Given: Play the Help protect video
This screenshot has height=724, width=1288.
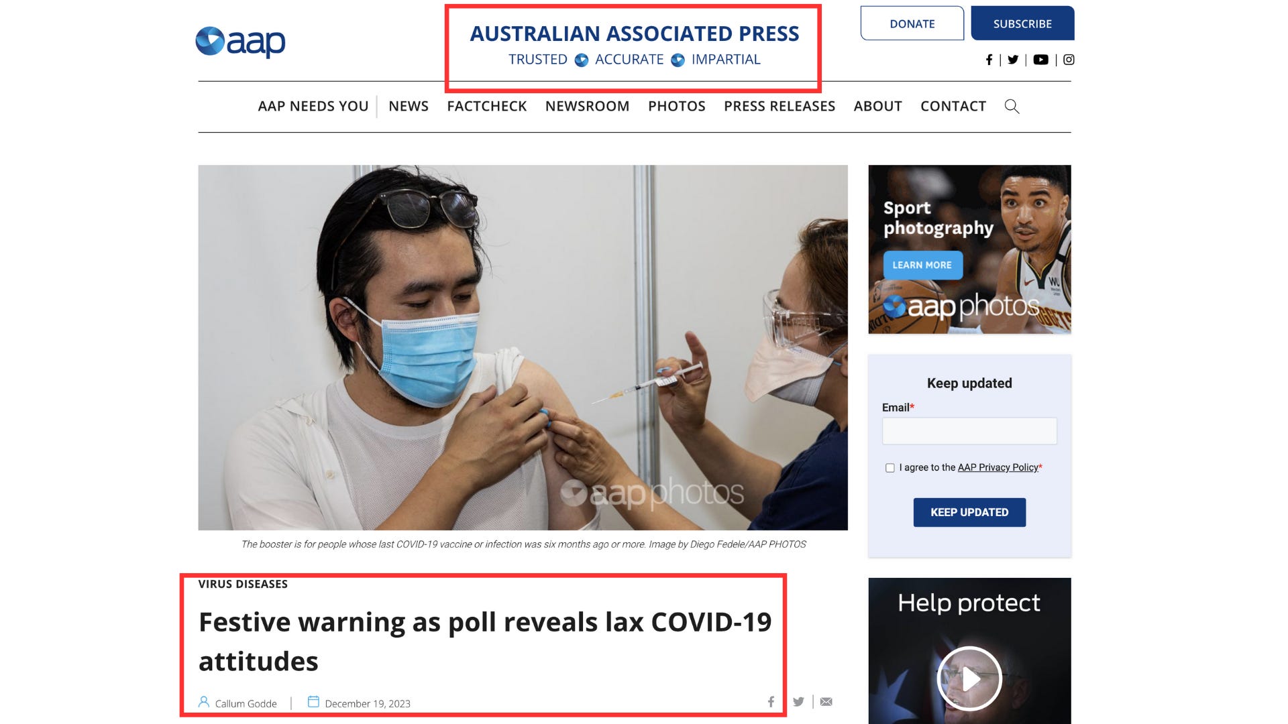Looking at the screenshot, I should [x=969, y=678].
